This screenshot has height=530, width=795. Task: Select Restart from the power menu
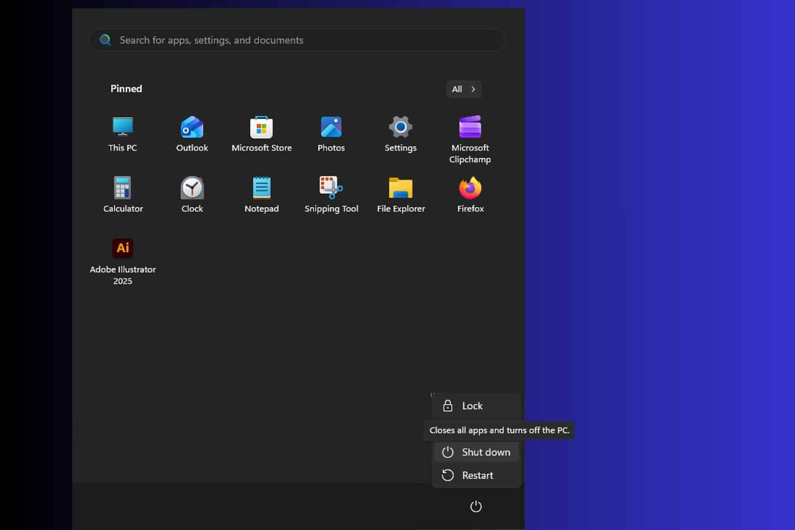476,475
